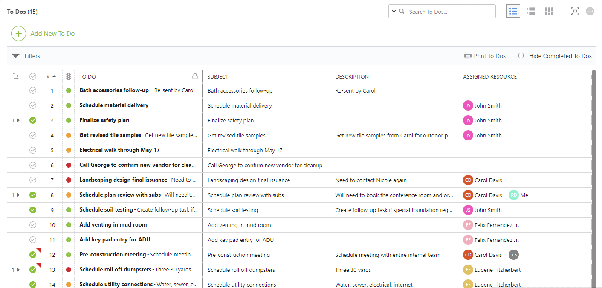Uncheck the completed Finalize safety plan item

coord(33,120)
